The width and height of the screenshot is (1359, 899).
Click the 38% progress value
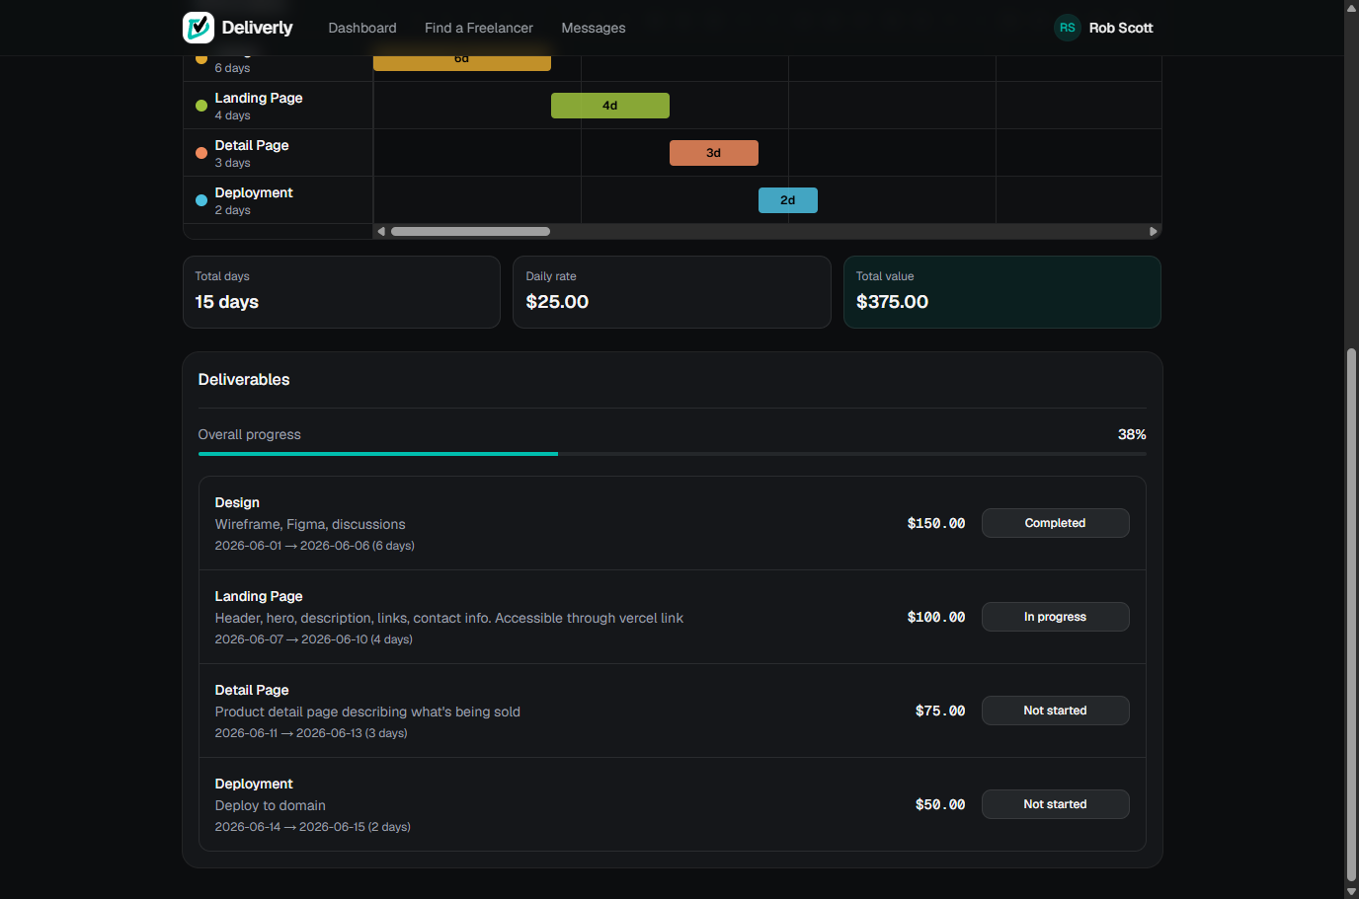point(1132,434)
